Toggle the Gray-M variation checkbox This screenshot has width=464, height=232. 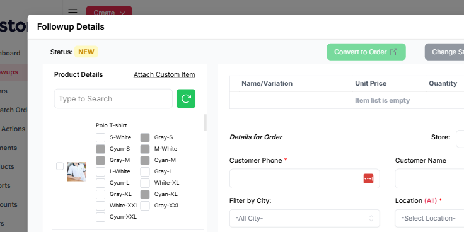101,160
